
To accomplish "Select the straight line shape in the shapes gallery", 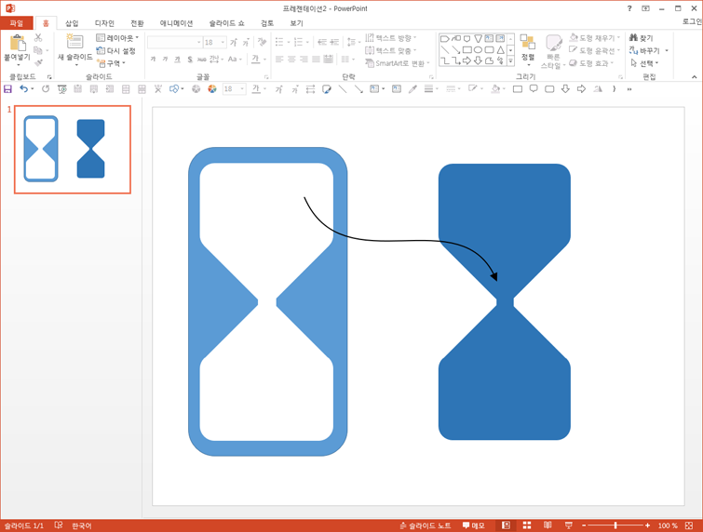I will 445,49.
